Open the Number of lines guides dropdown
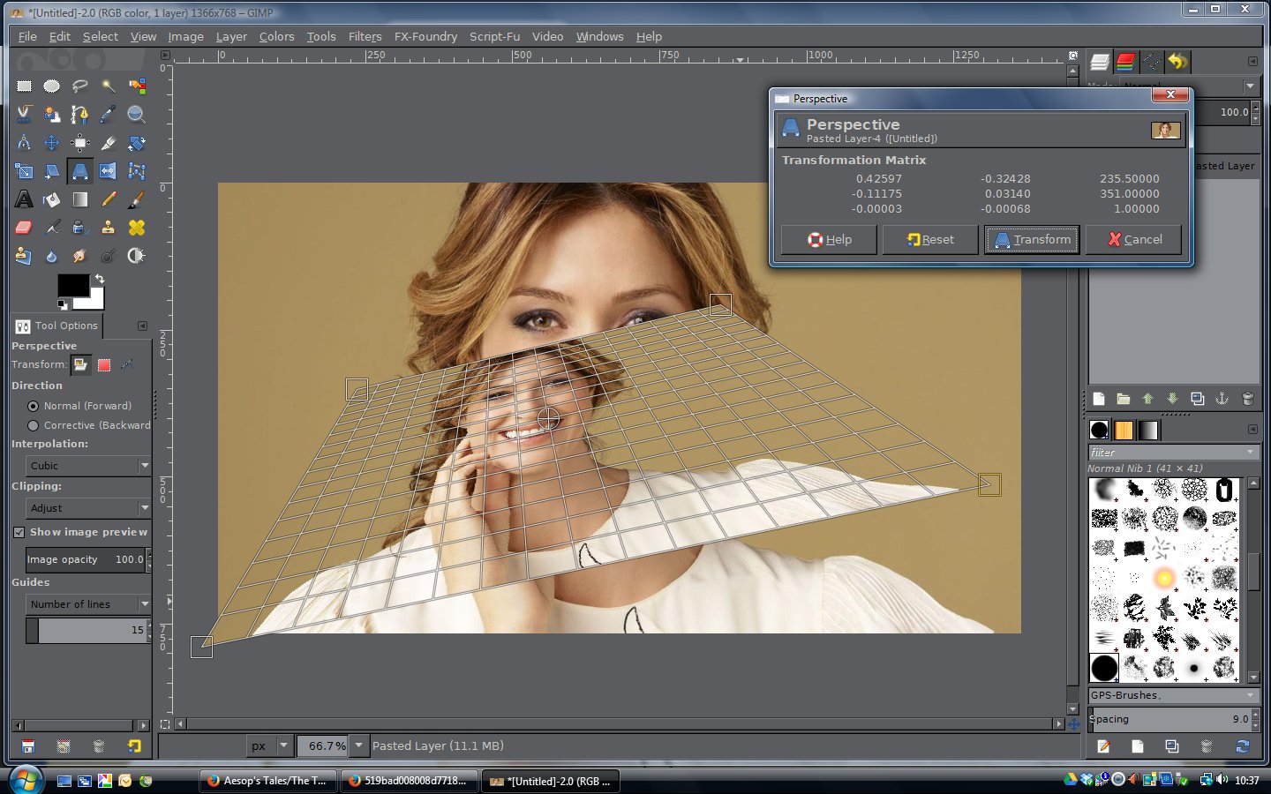Viewport: 1271px width, 794px height. point(88,604)
